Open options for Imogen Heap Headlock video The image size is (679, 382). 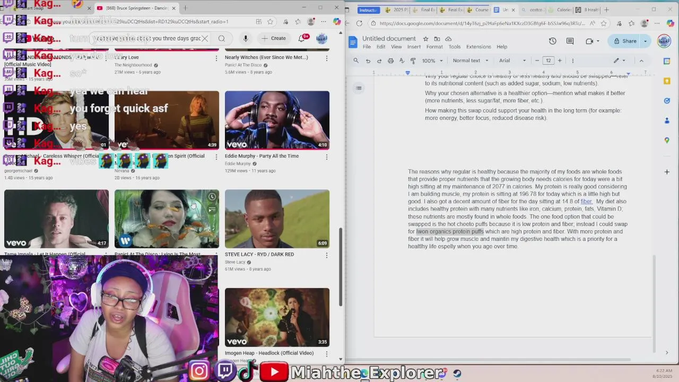pos(326,353)
